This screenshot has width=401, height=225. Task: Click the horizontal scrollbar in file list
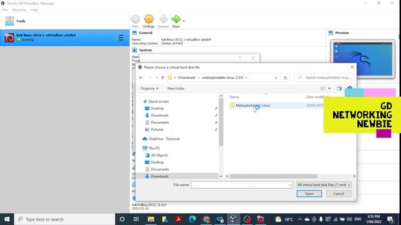point(273,176)
